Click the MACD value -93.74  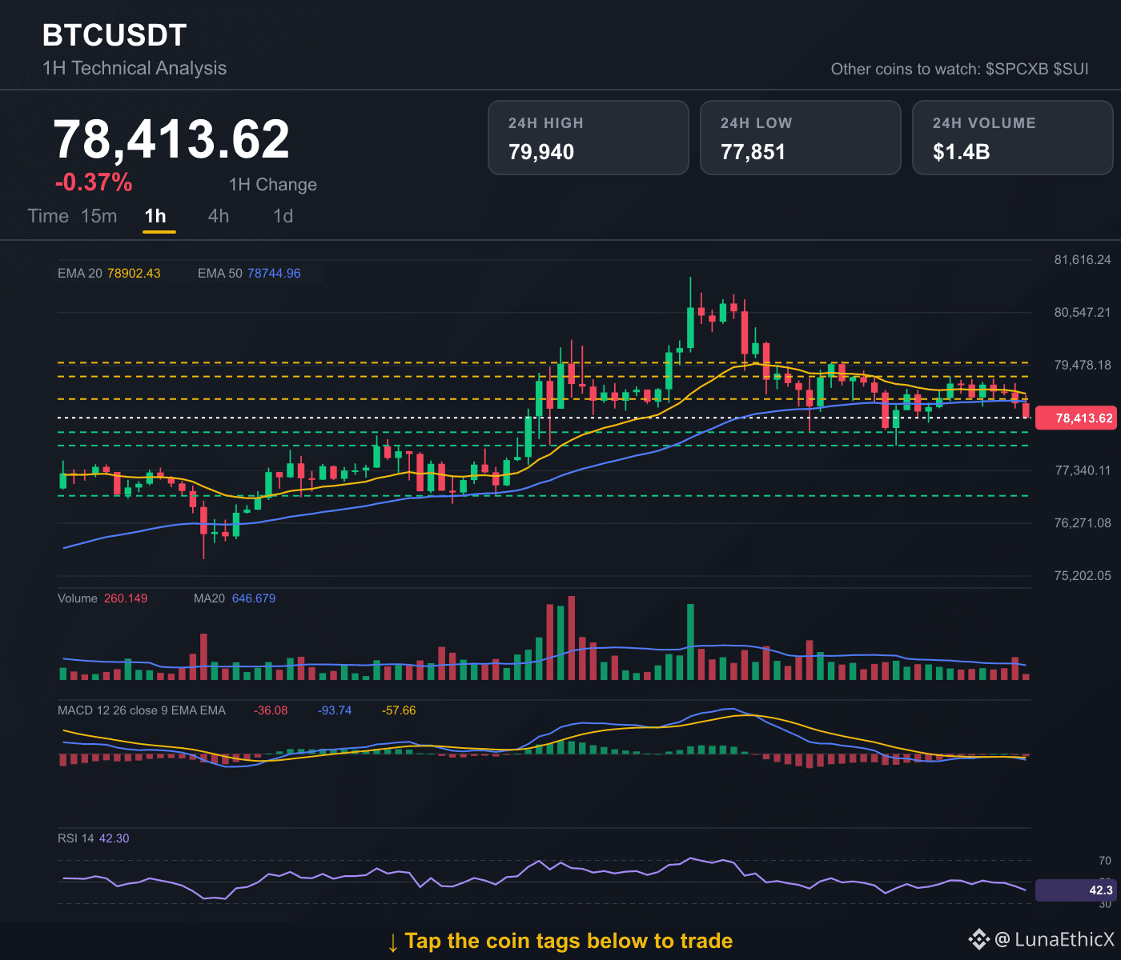point(335,710)
